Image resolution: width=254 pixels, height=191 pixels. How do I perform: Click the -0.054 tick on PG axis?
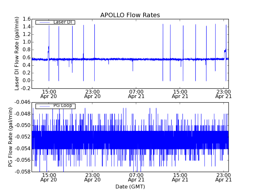coord(23,148)
